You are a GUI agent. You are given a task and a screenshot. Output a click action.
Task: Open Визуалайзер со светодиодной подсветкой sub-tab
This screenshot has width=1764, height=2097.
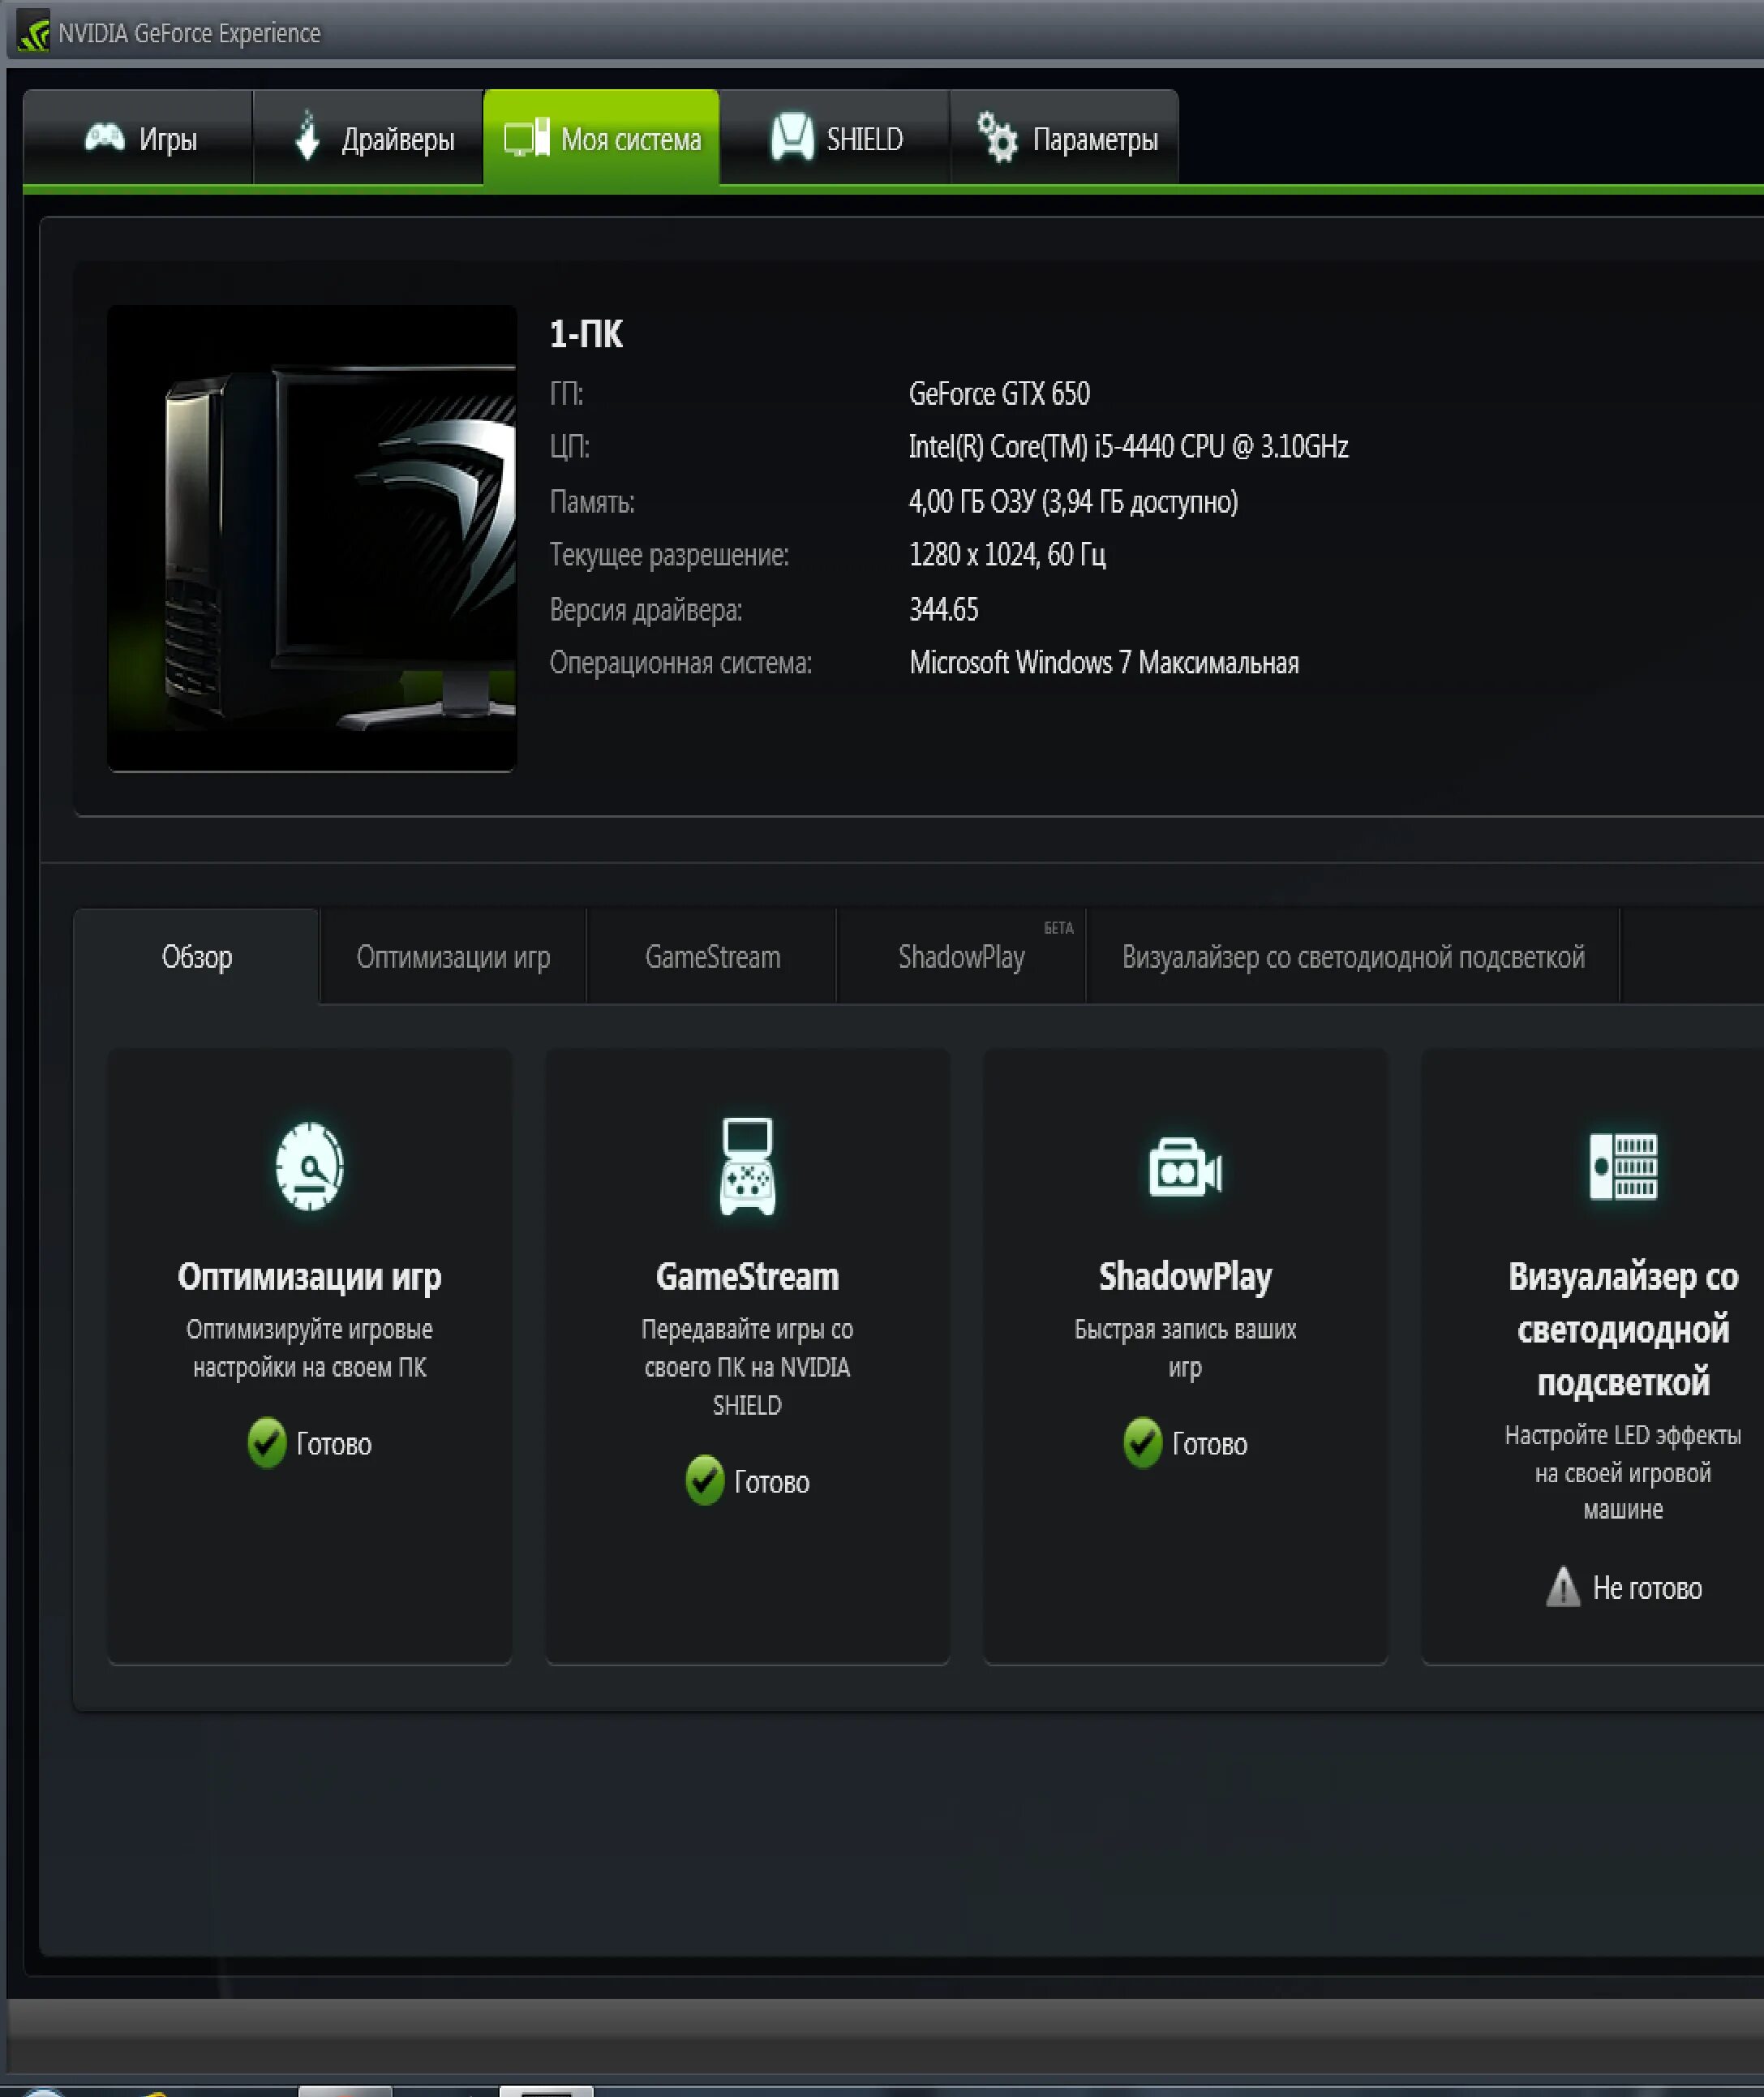[x=1353, y=957]
